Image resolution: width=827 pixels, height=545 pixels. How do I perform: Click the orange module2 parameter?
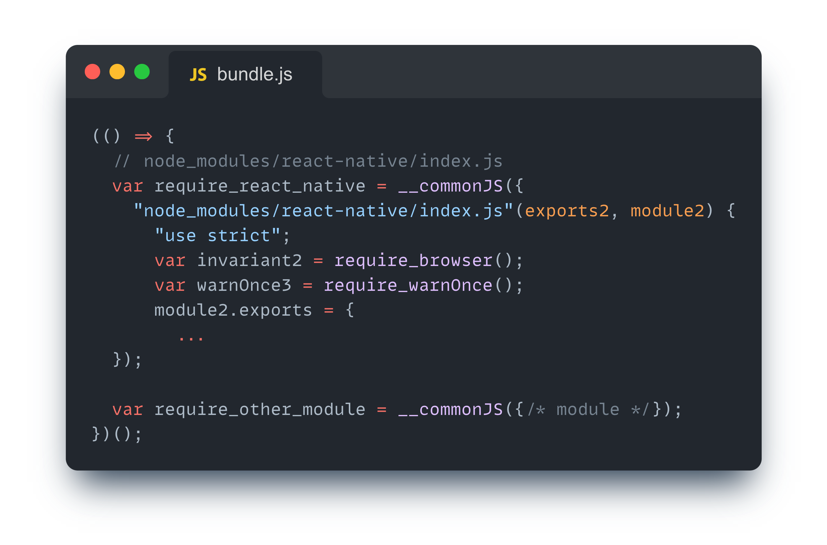tap(667, 211)
